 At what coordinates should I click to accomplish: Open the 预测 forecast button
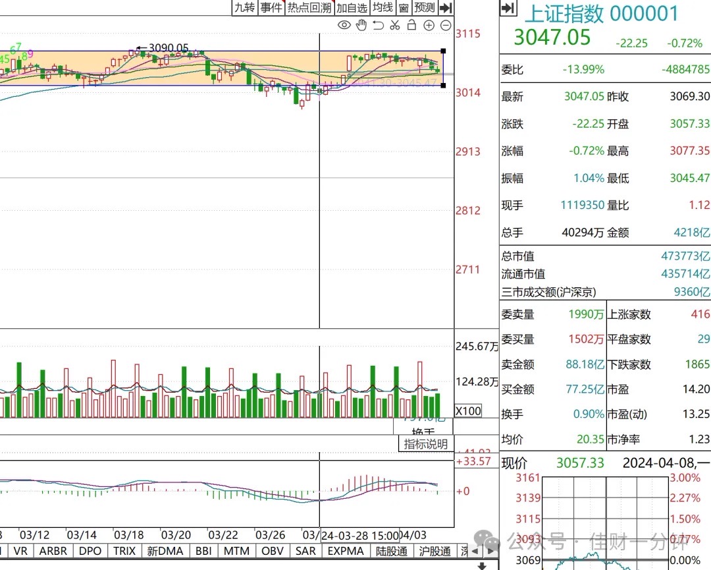(425, 8)
